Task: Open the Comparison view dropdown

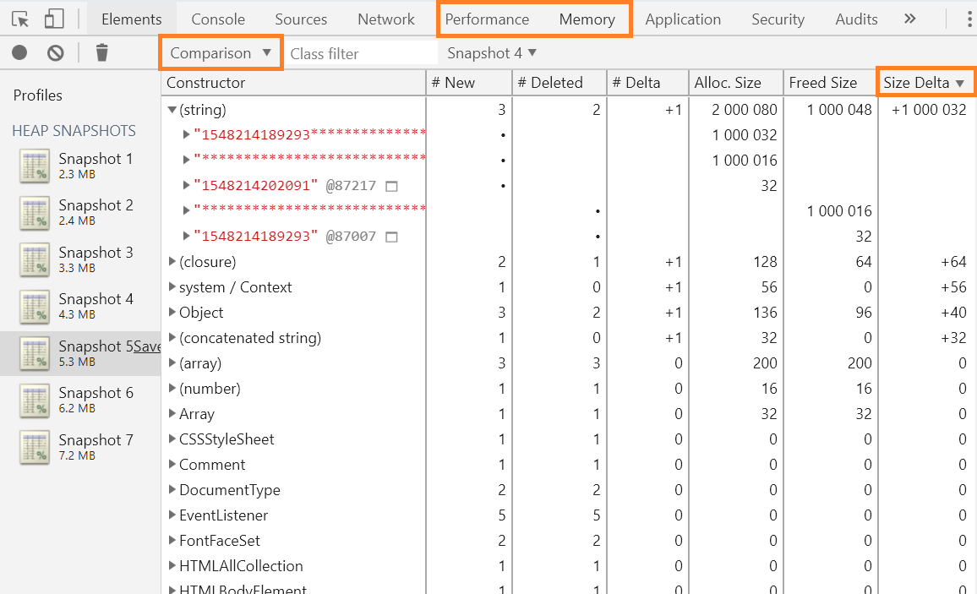Action: (x=221, y=53)
